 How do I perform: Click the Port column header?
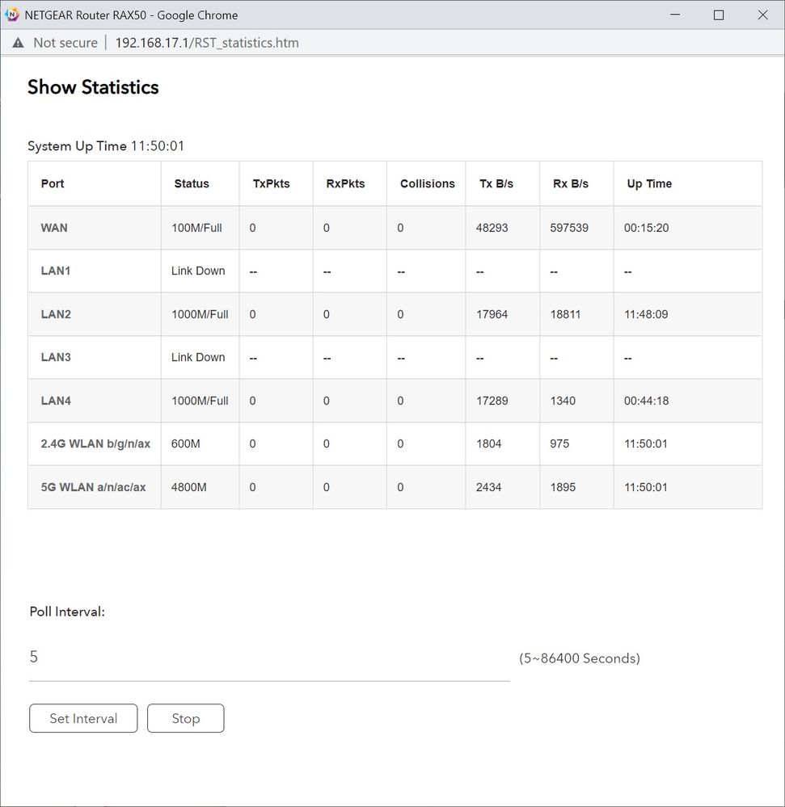[x=53, y=184]
